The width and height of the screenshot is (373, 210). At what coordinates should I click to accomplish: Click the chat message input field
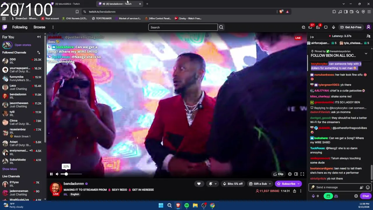[335, 187]
